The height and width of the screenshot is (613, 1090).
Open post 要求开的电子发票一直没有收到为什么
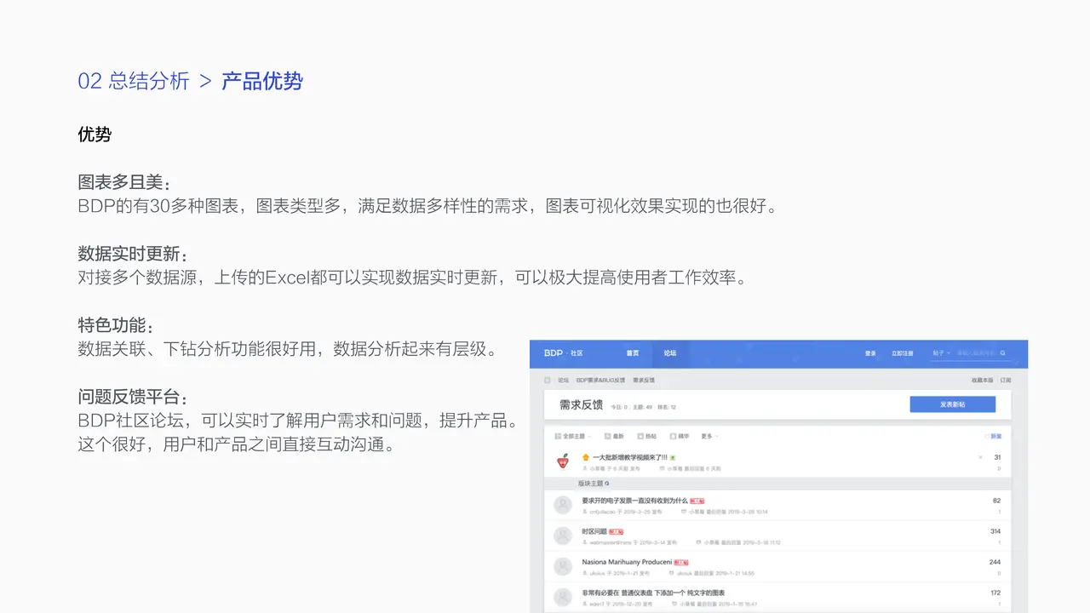coord(634,501)
